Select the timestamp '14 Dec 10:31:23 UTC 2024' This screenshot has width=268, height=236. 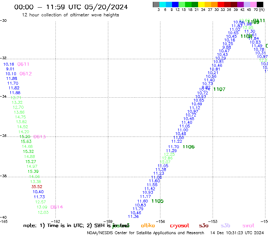[237, 233]
